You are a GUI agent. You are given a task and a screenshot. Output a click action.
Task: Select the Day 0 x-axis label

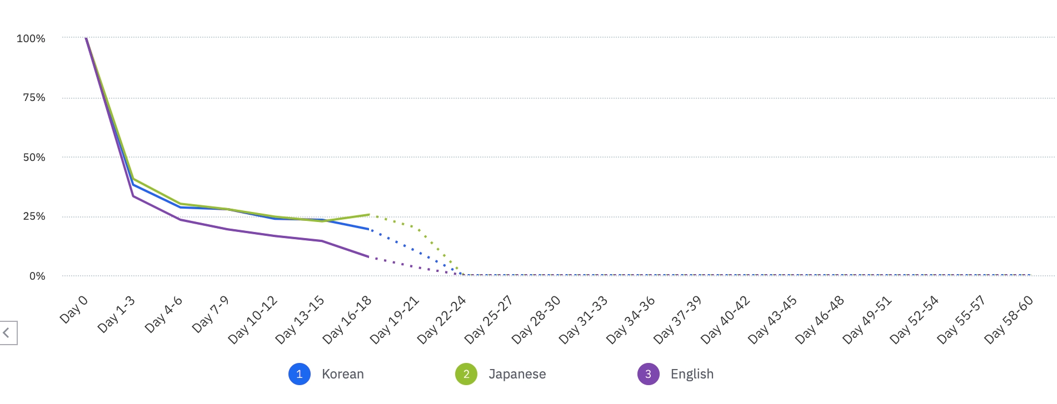pyautogui.click(x=74, y=310)
